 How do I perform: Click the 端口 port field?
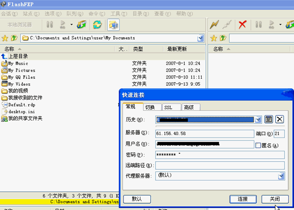coord(279,134)
